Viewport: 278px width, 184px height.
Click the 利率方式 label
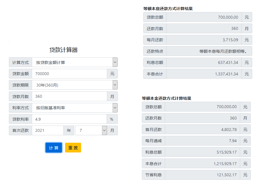[x=21, y=108]
